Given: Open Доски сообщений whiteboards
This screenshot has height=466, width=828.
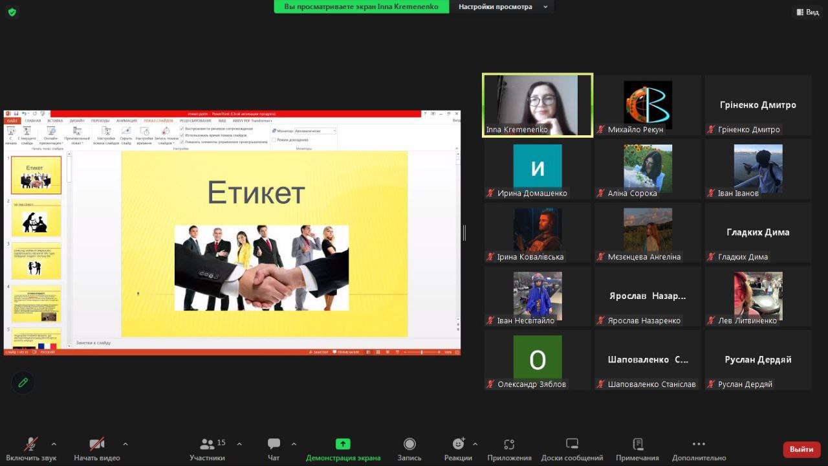Looking at the screenshot, I should (572, 444).
